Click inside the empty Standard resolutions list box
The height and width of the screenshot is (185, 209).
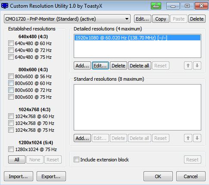click(137, 107)
